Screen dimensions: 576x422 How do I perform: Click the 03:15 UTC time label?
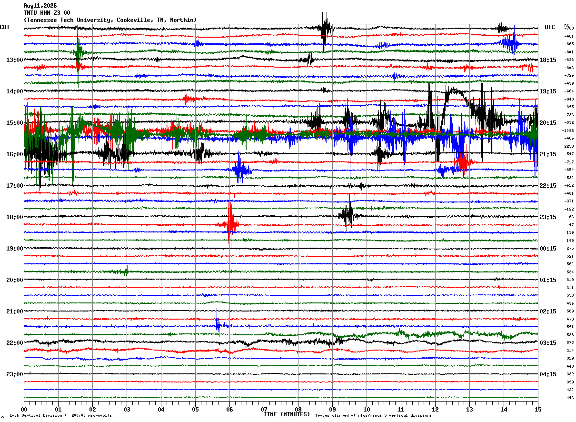[548, 343]
